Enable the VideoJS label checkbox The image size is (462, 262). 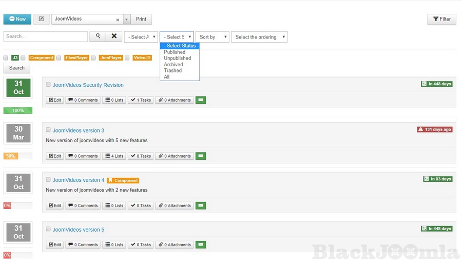[x=127, y=58]
